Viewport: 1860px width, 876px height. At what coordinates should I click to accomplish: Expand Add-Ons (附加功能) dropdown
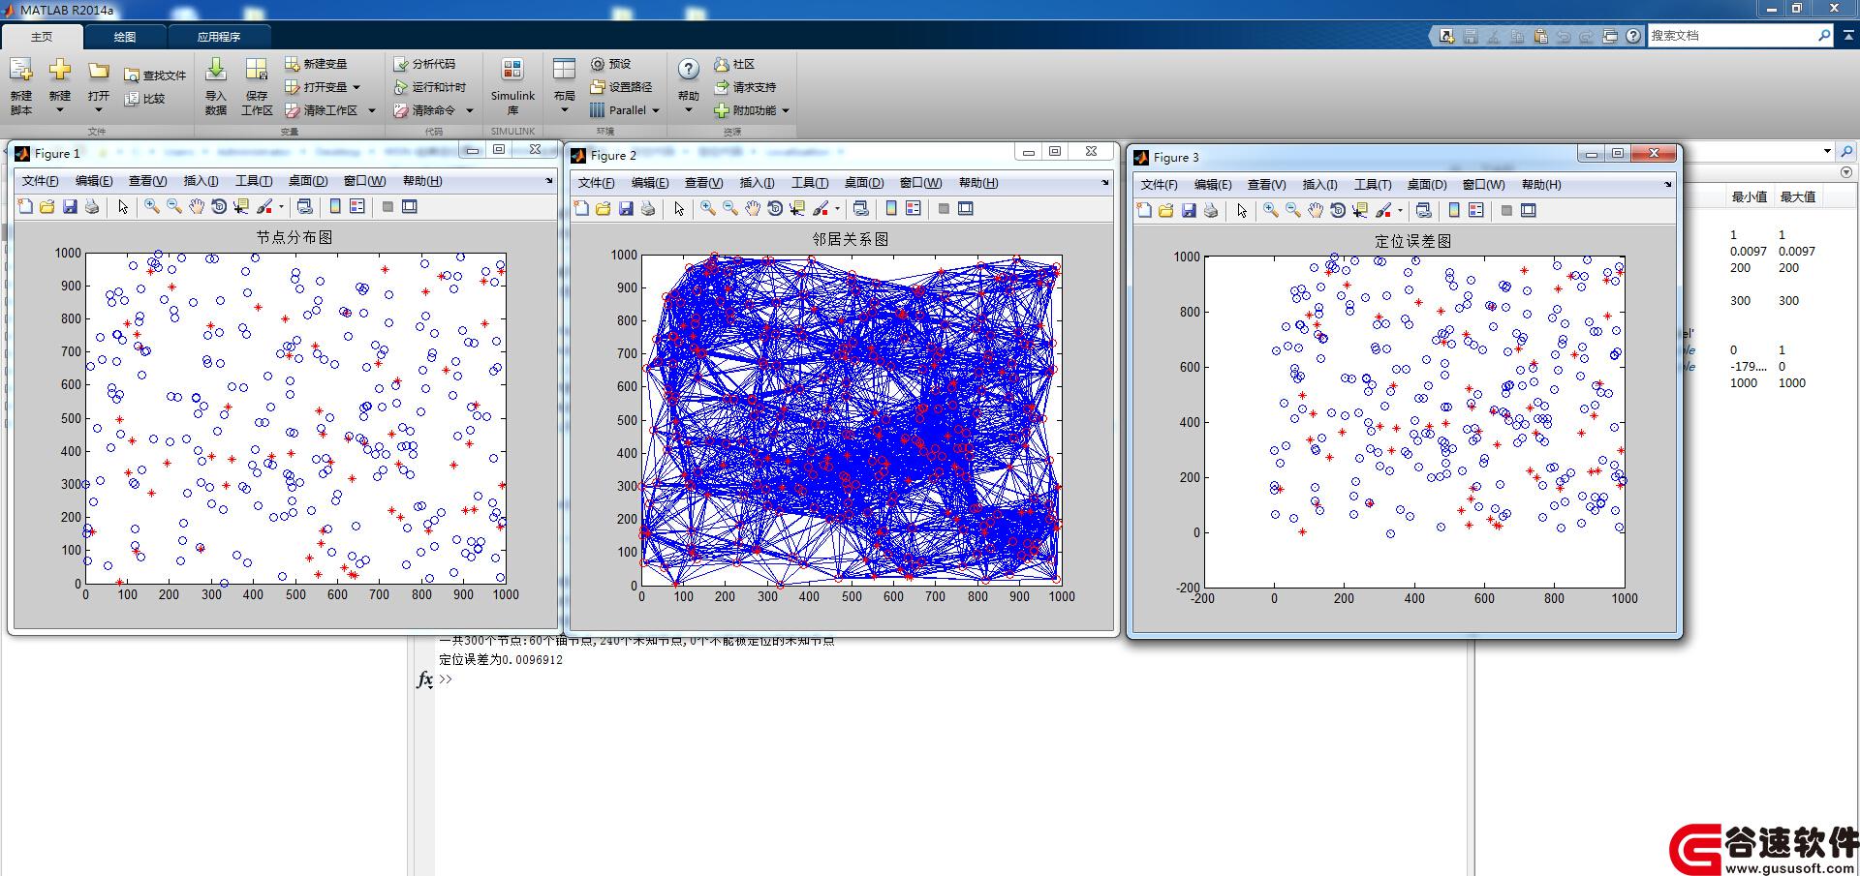click(x=786, y=110)
